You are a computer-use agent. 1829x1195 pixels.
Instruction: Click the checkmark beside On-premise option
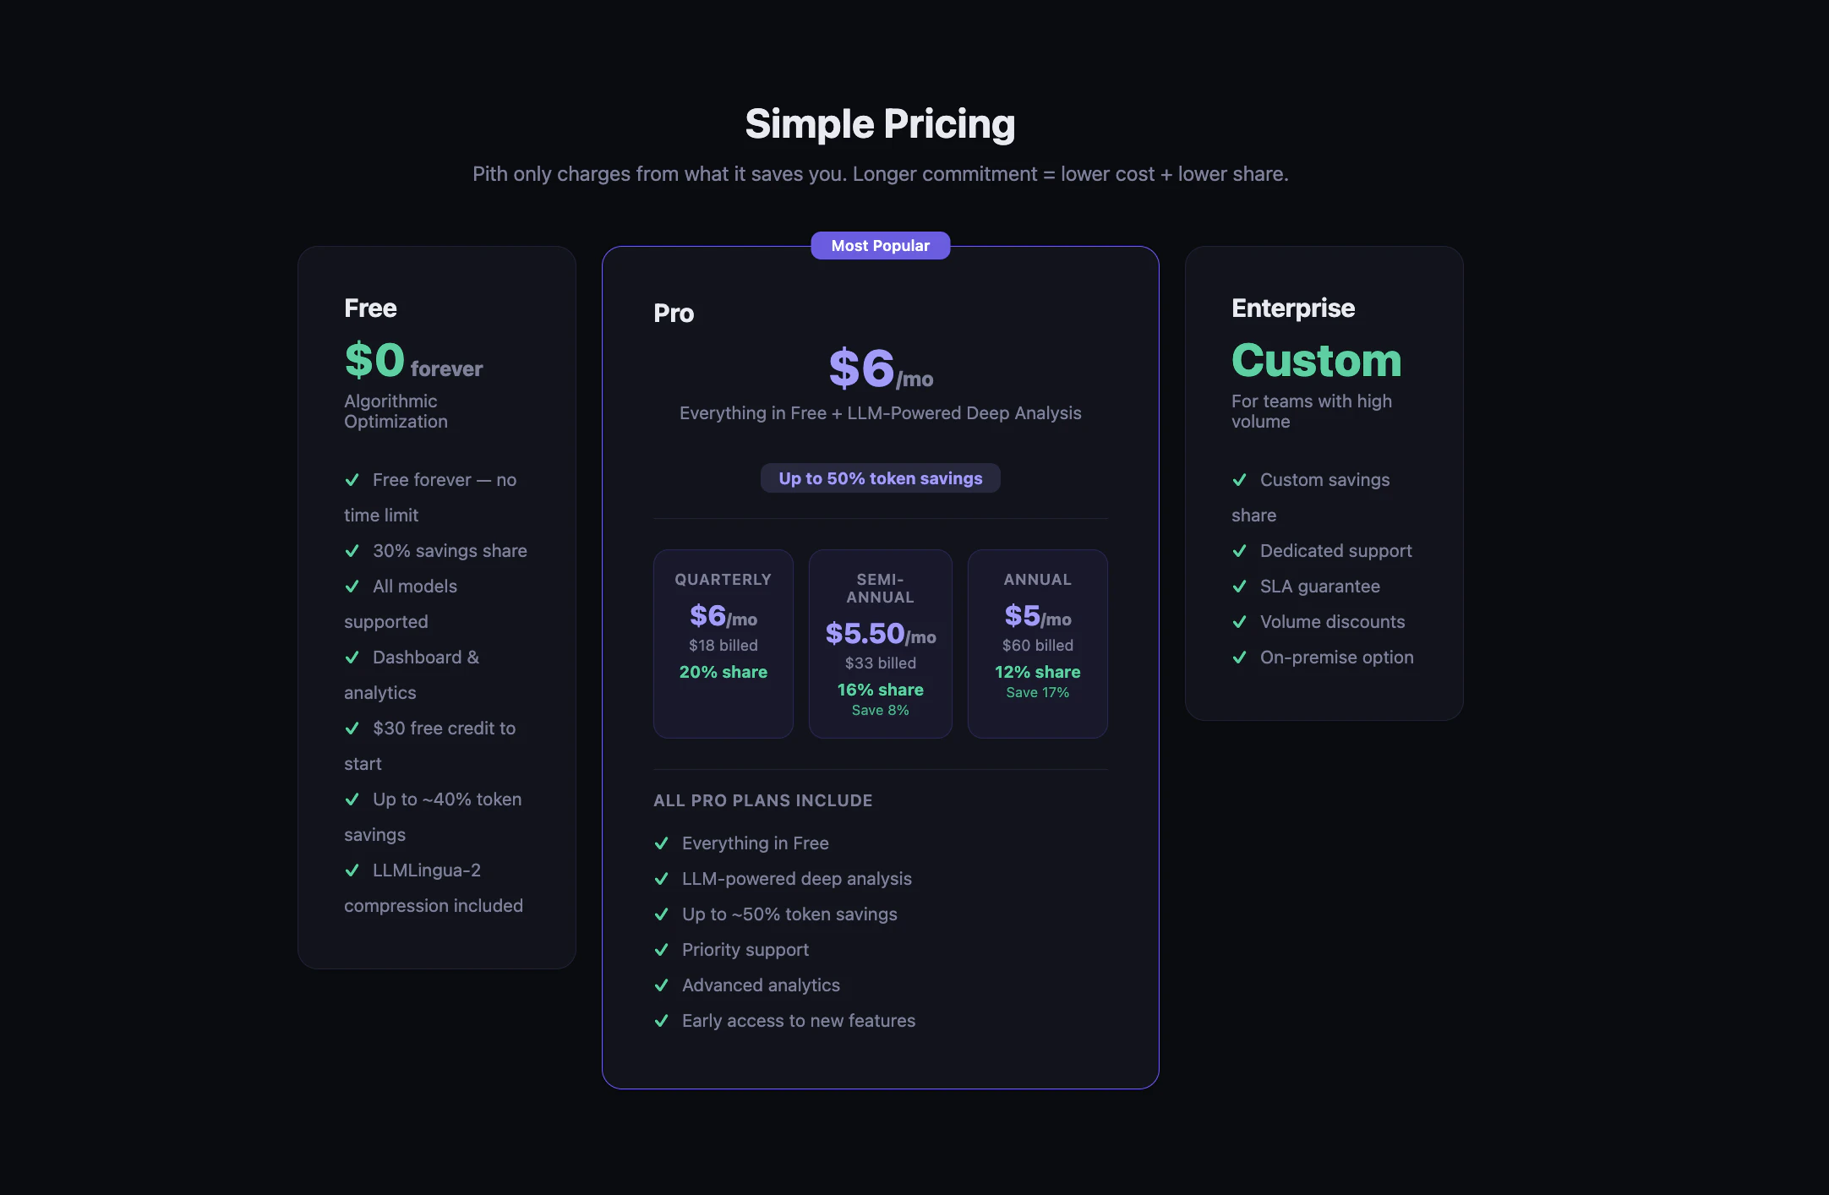pyautogui.click(x=1241, y=658)
